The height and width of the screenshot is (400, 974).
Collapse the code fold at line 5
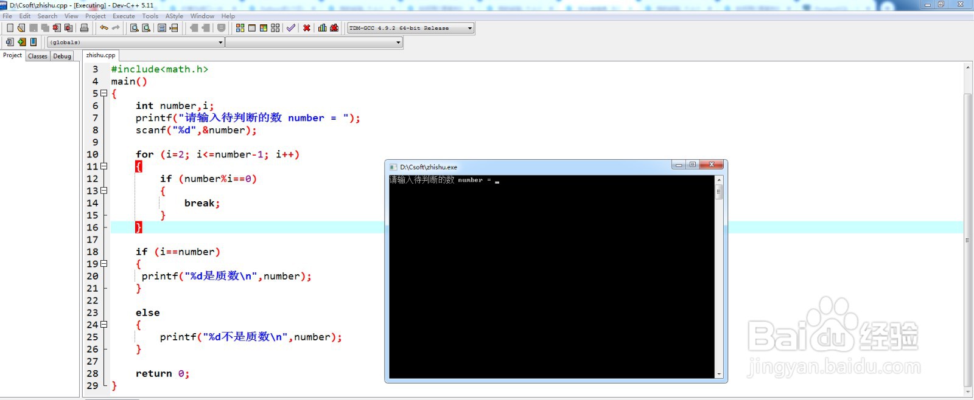[104, 94]
